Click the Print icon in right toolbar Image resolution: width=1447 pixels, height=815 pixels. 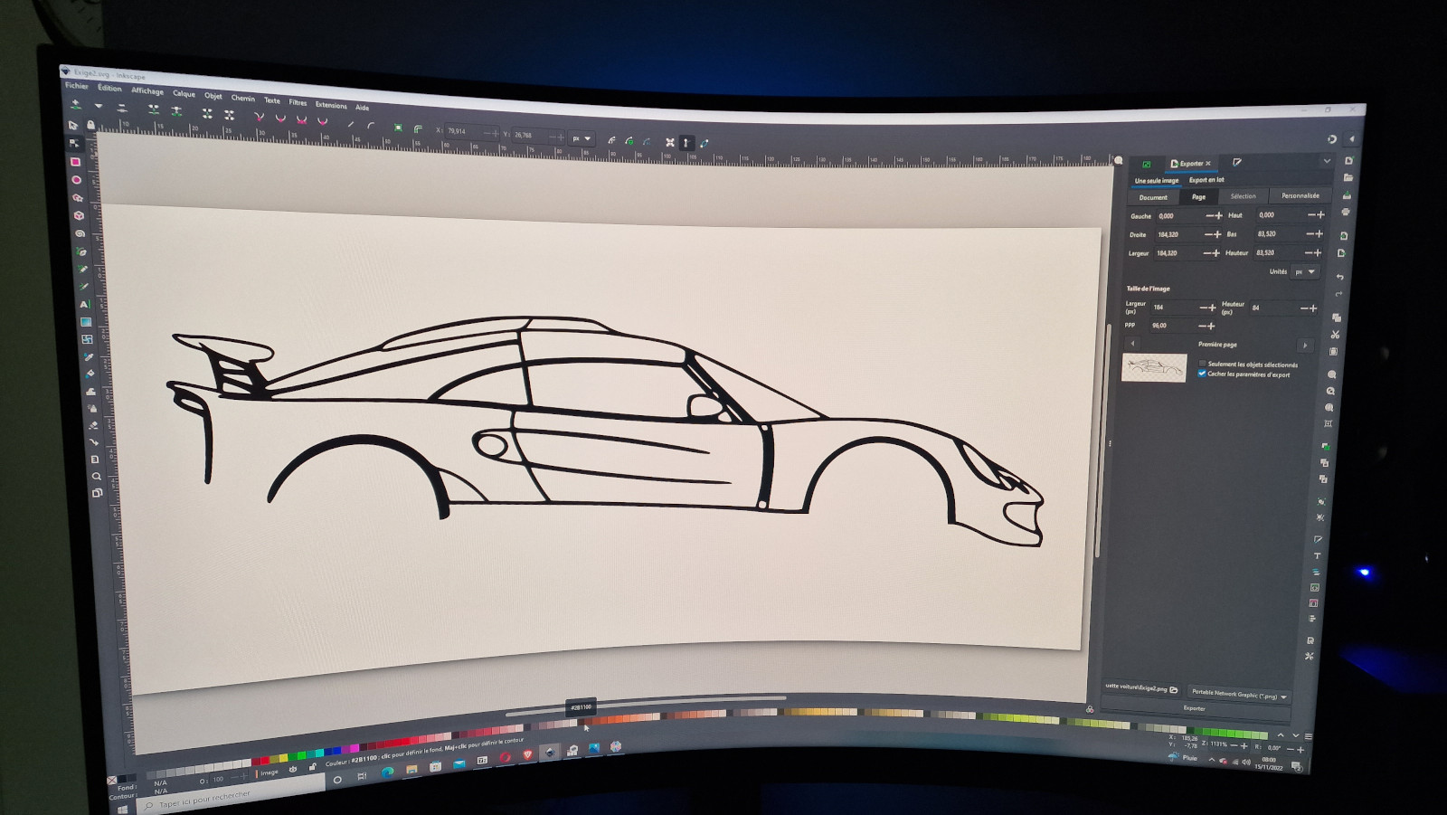(1346, 212)
